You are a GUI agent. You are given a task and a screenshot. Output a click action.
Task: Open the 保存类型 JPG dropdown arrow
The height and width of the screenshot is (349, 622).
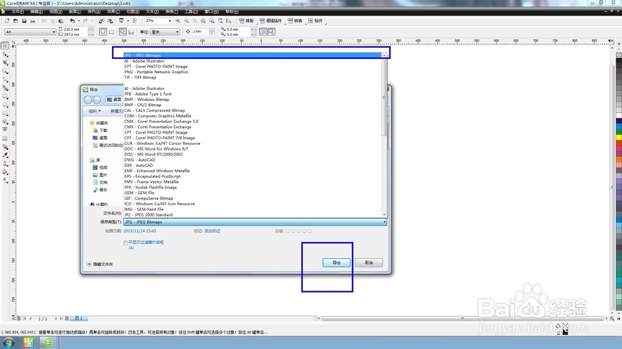pos(384,222)
